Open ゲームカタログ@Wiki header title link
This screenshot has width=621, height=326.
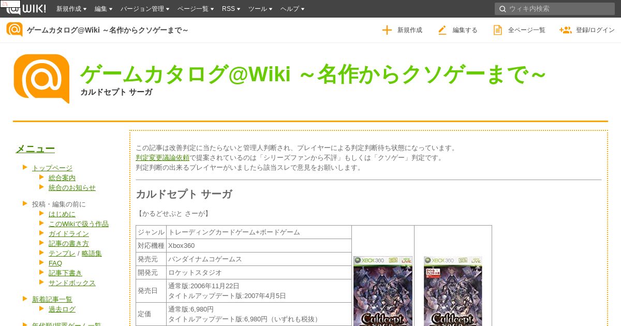[107, 30]
